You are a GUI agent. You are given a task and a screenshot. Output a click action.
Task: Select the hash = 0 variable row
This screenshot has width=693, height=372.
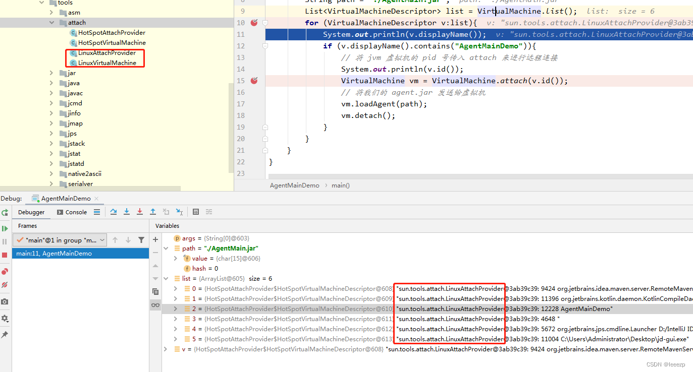[427, 269]
